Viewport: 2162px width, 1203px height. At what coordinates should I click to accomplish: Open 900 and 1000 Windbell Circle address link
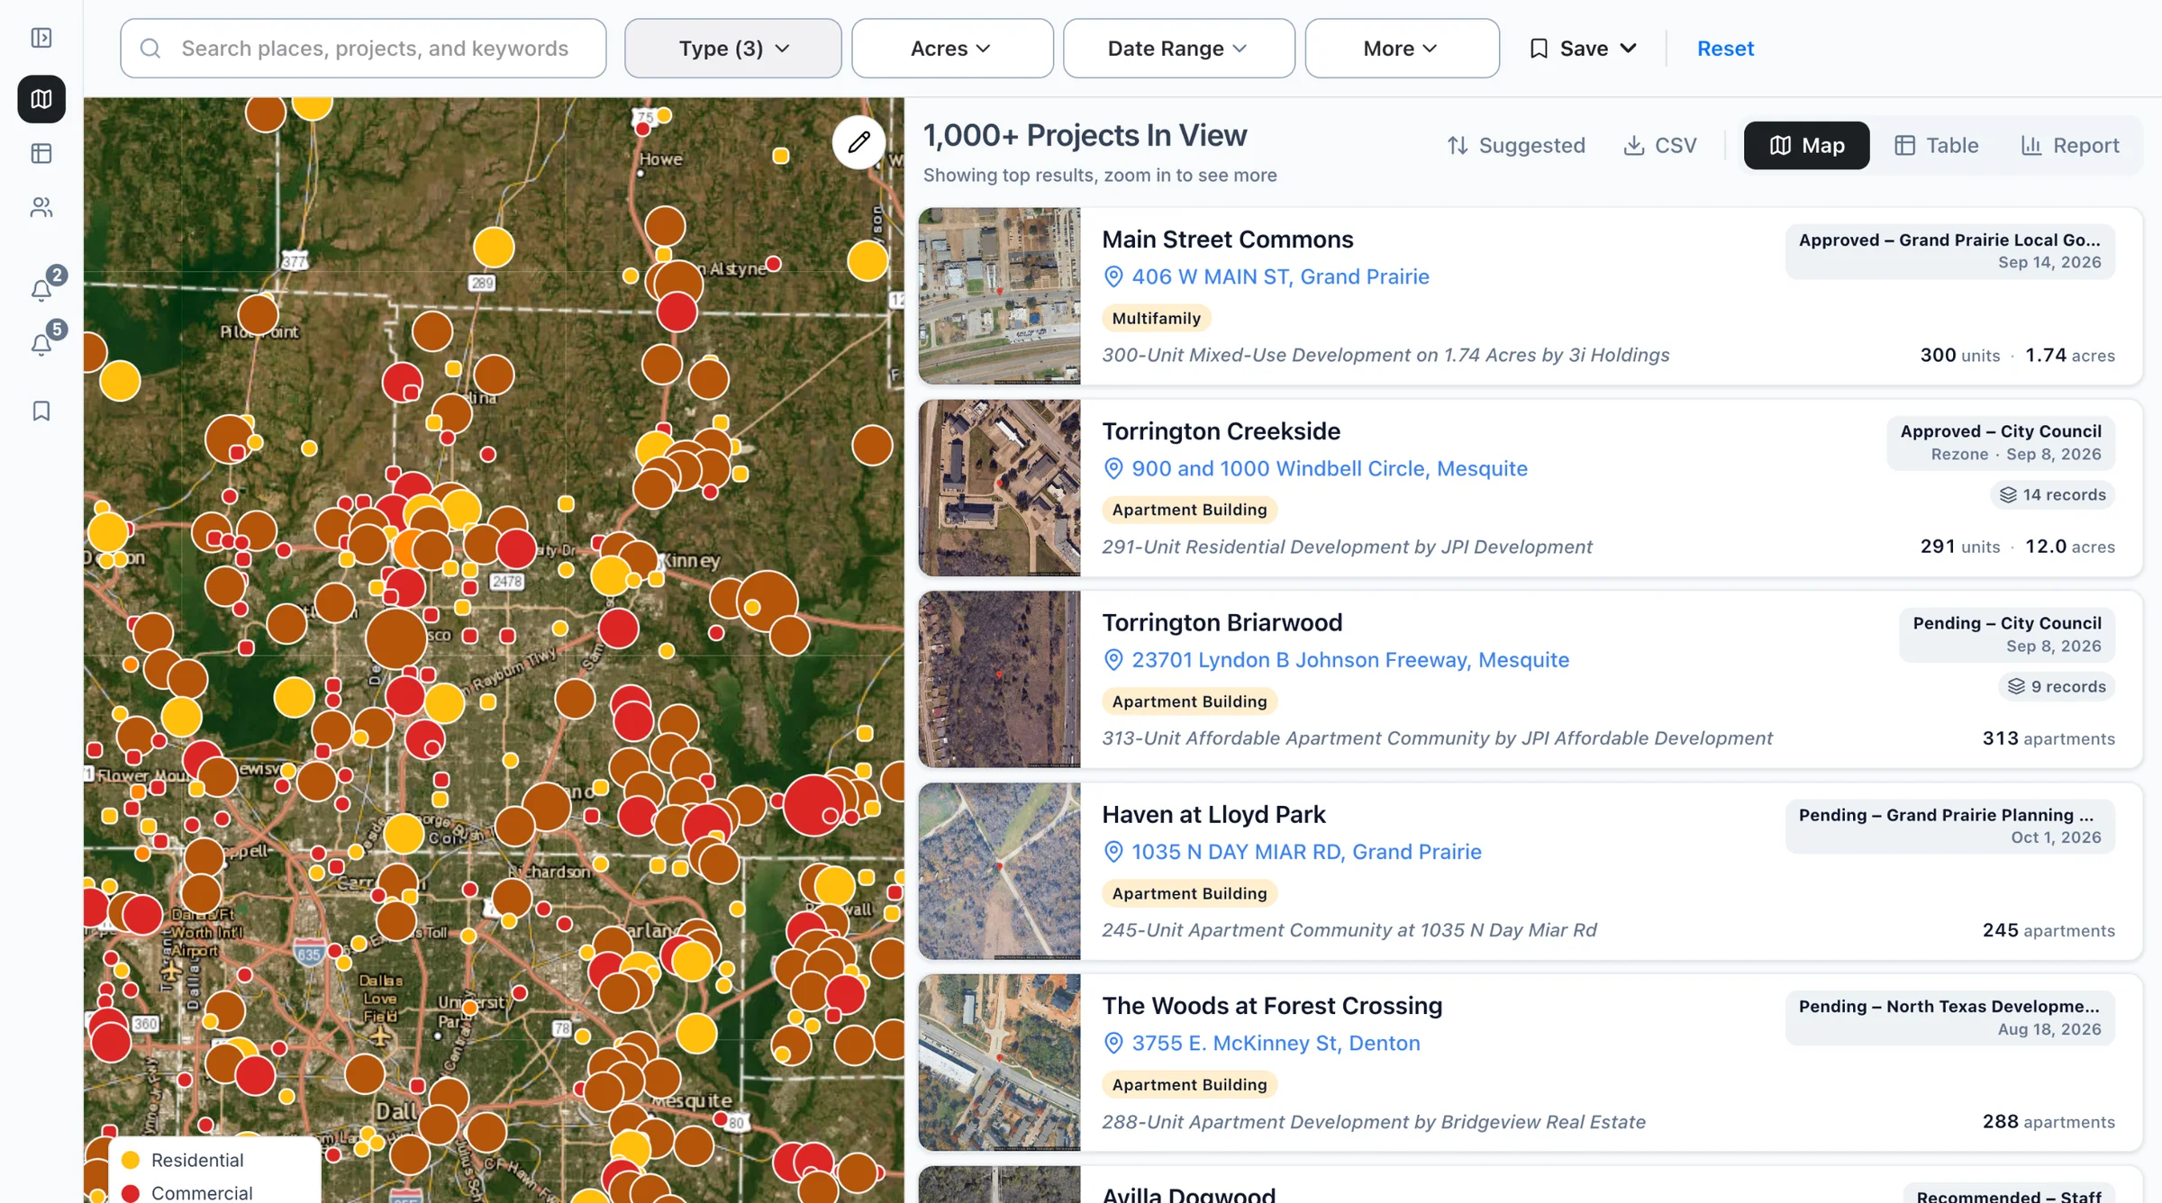(x=1330, y=469)
